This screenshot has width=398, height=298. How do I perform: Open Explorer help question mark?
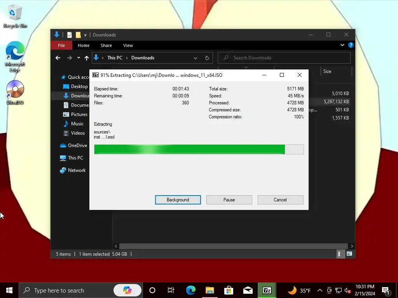[351, 45]
